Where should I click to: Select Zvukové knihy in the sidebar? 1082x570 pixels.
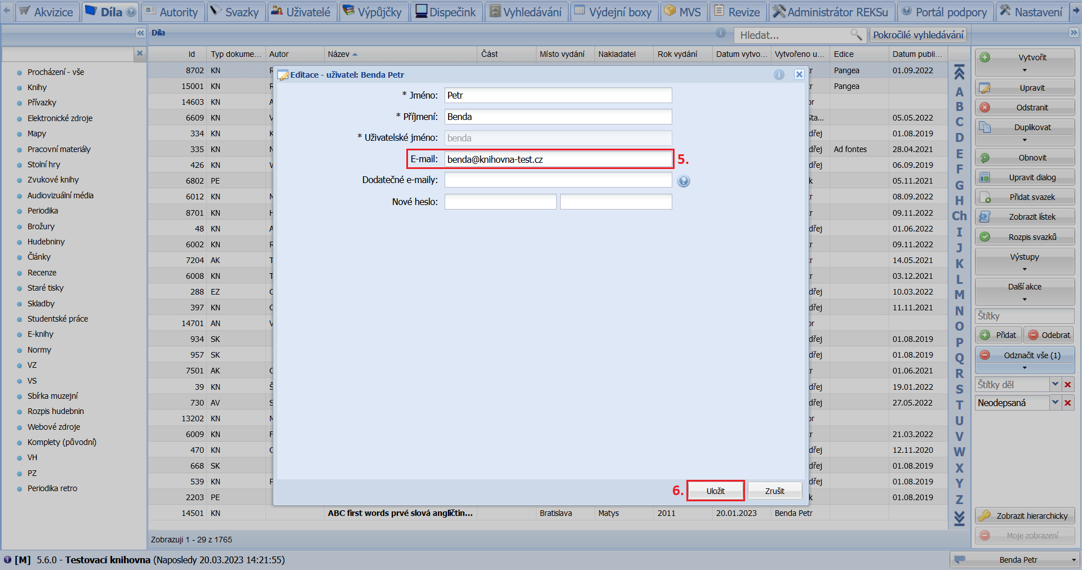tap(53, 180)
